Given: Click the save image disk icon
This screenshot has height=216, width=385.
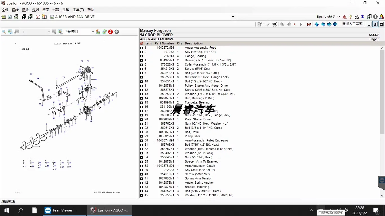Looking at the screenshot, I should point(10,32).
